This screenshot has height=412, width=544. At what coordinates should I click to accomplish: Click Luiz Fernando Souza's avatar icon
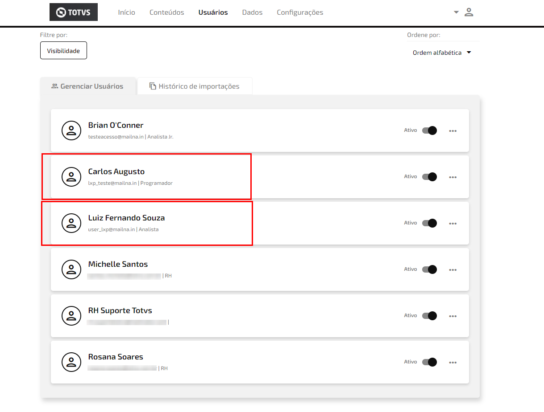(71, 223)
